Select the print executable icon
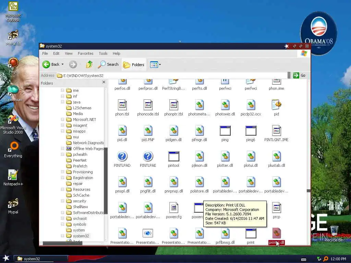Viewport: 351px width, 263px height. pos(251,236)
